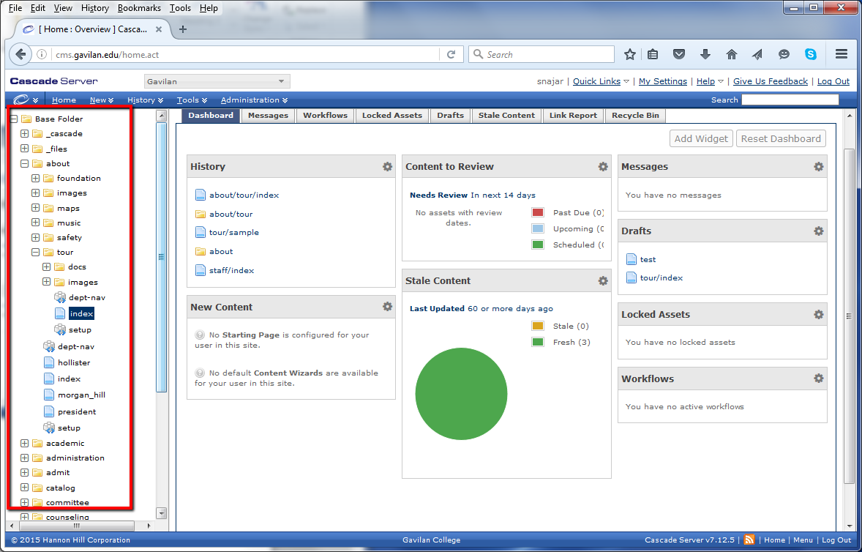The width and height of the screenshot is (862, 552).
Task: Bookmark this page with star icon
Action: point(629,55)
